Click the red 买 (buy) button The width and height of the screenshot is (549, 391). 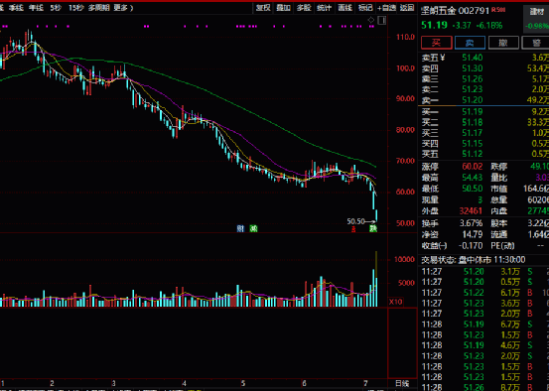436,43
